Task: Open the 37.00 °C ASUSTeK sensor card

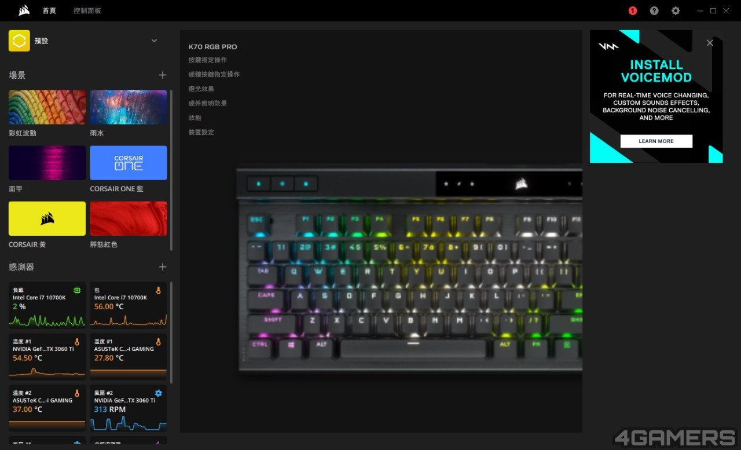Action: [47, 408]
